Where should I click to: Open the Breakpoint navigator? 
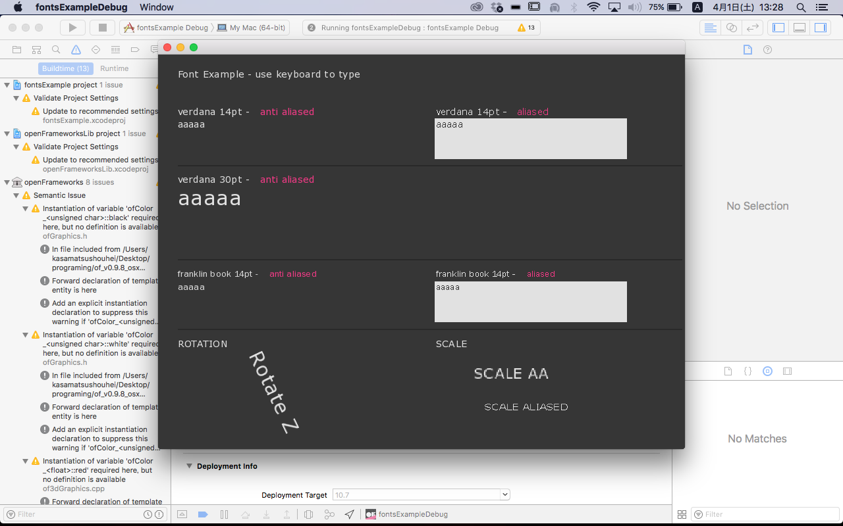coord(134,49)
